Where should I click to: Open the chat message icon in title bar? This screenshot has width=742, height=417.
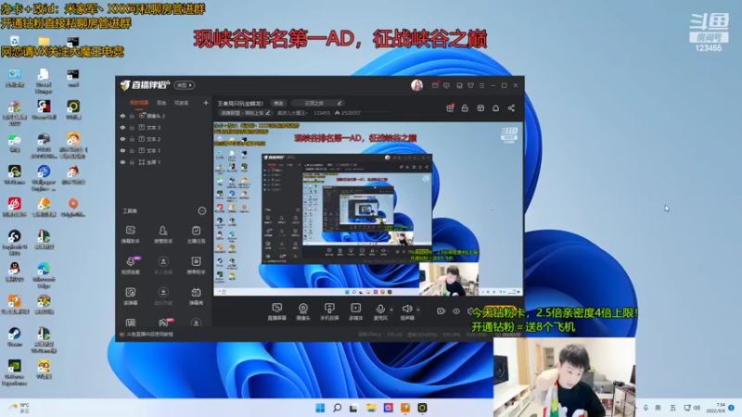pyautogui.click(x=446, y=85)
